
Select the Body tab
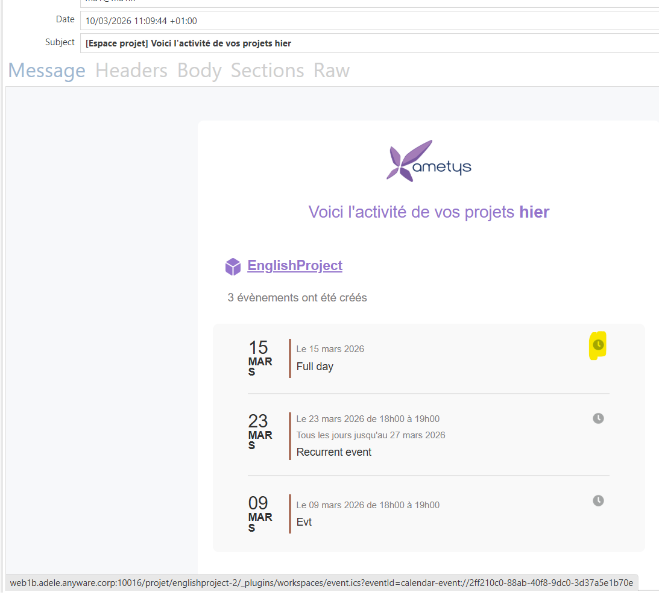pos(199,71)
